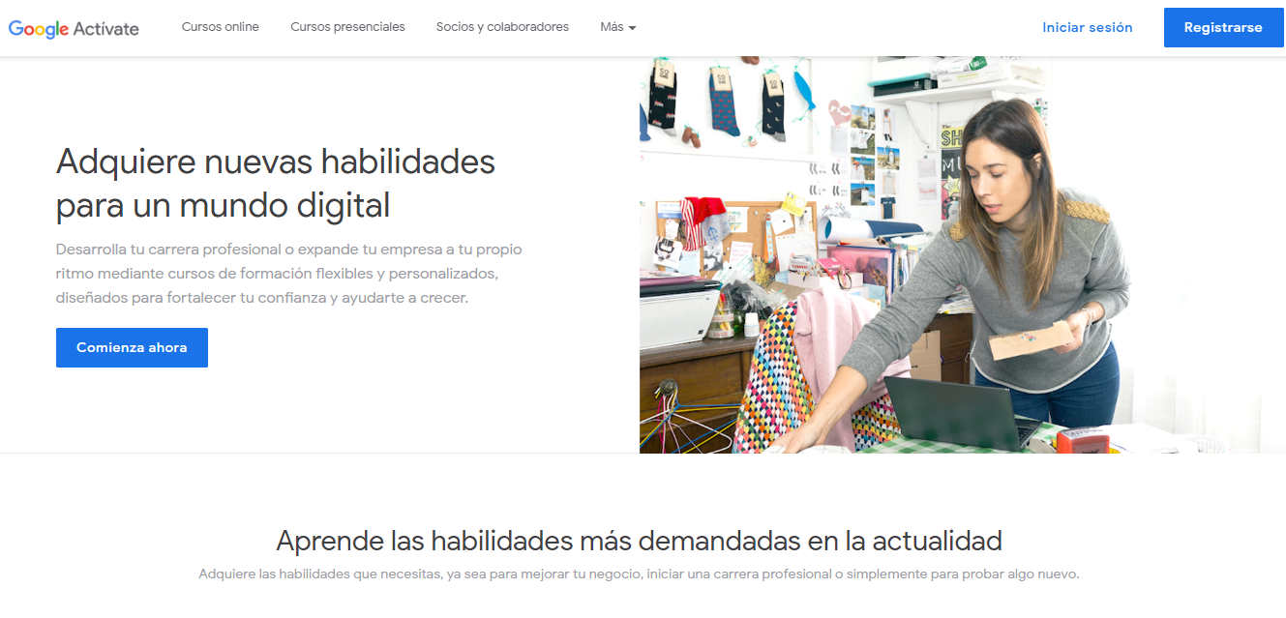Image resolution: width=1286 pixels, height=618 pixels.
Task: Visit Socios y colaboradores page
Action: click(502, 27)
